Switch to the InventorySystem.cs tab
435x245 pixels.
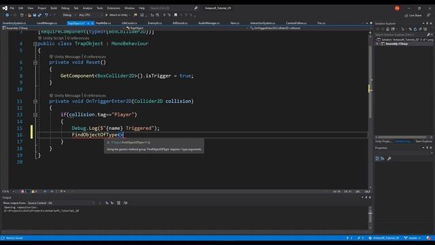14,23
